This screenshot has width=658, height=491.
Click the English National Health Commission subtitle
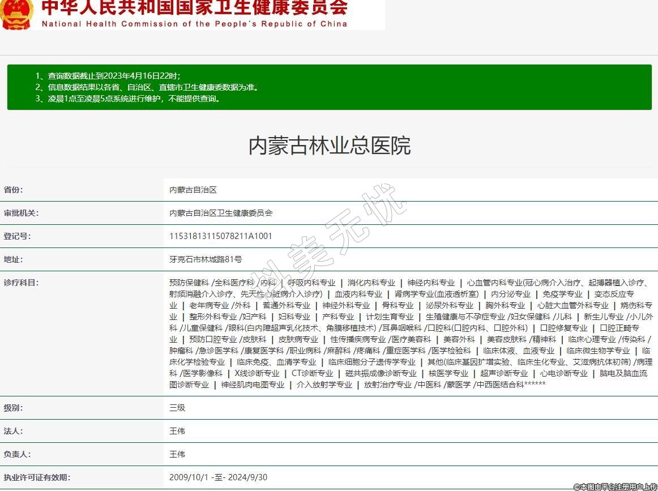coord(194,24)
